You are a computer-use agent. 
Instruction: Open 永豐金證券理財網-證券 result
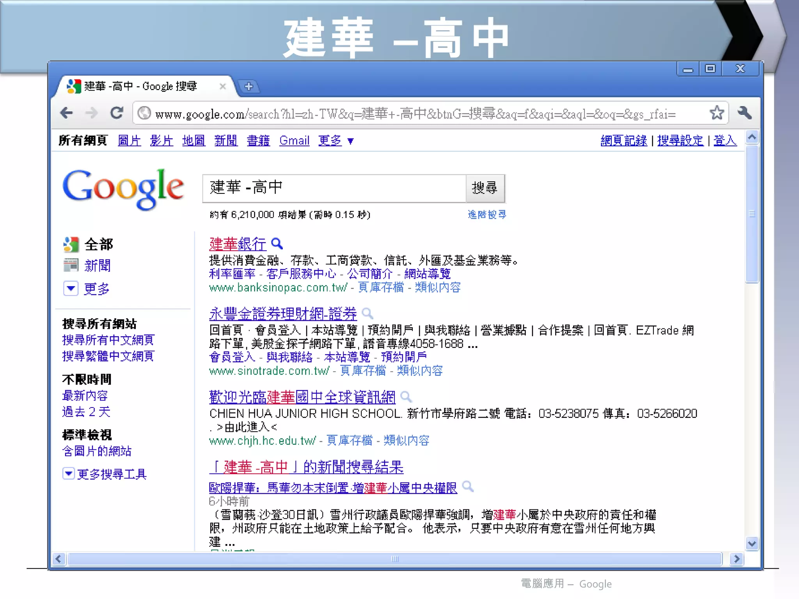click(283, 314)
